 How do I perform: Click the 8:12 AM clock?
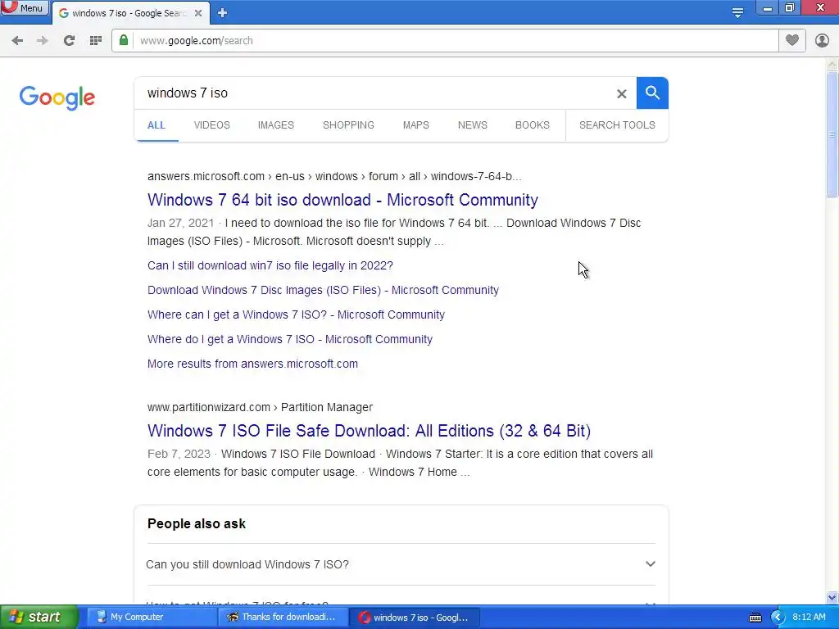coord(809,618)
